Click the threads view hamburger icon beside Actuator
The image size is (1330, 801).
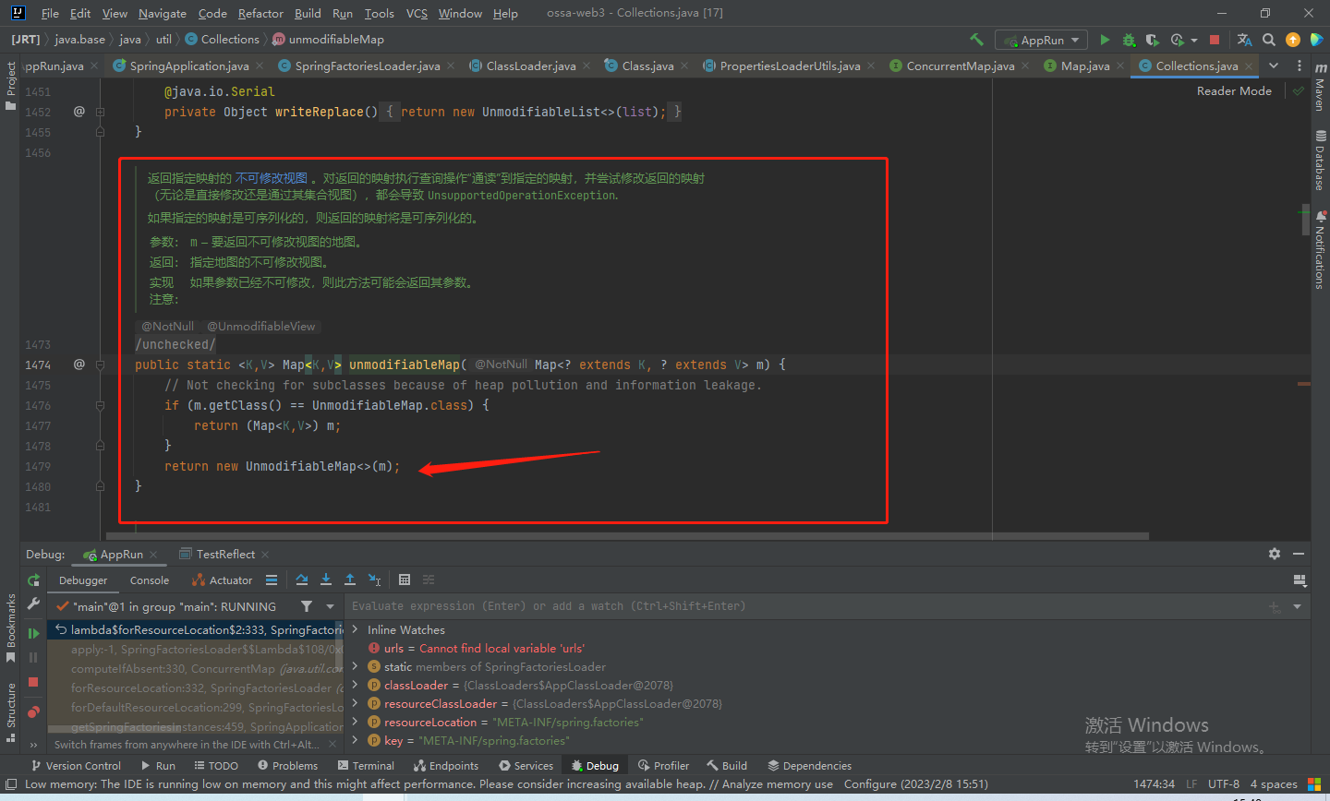[272, 580]
